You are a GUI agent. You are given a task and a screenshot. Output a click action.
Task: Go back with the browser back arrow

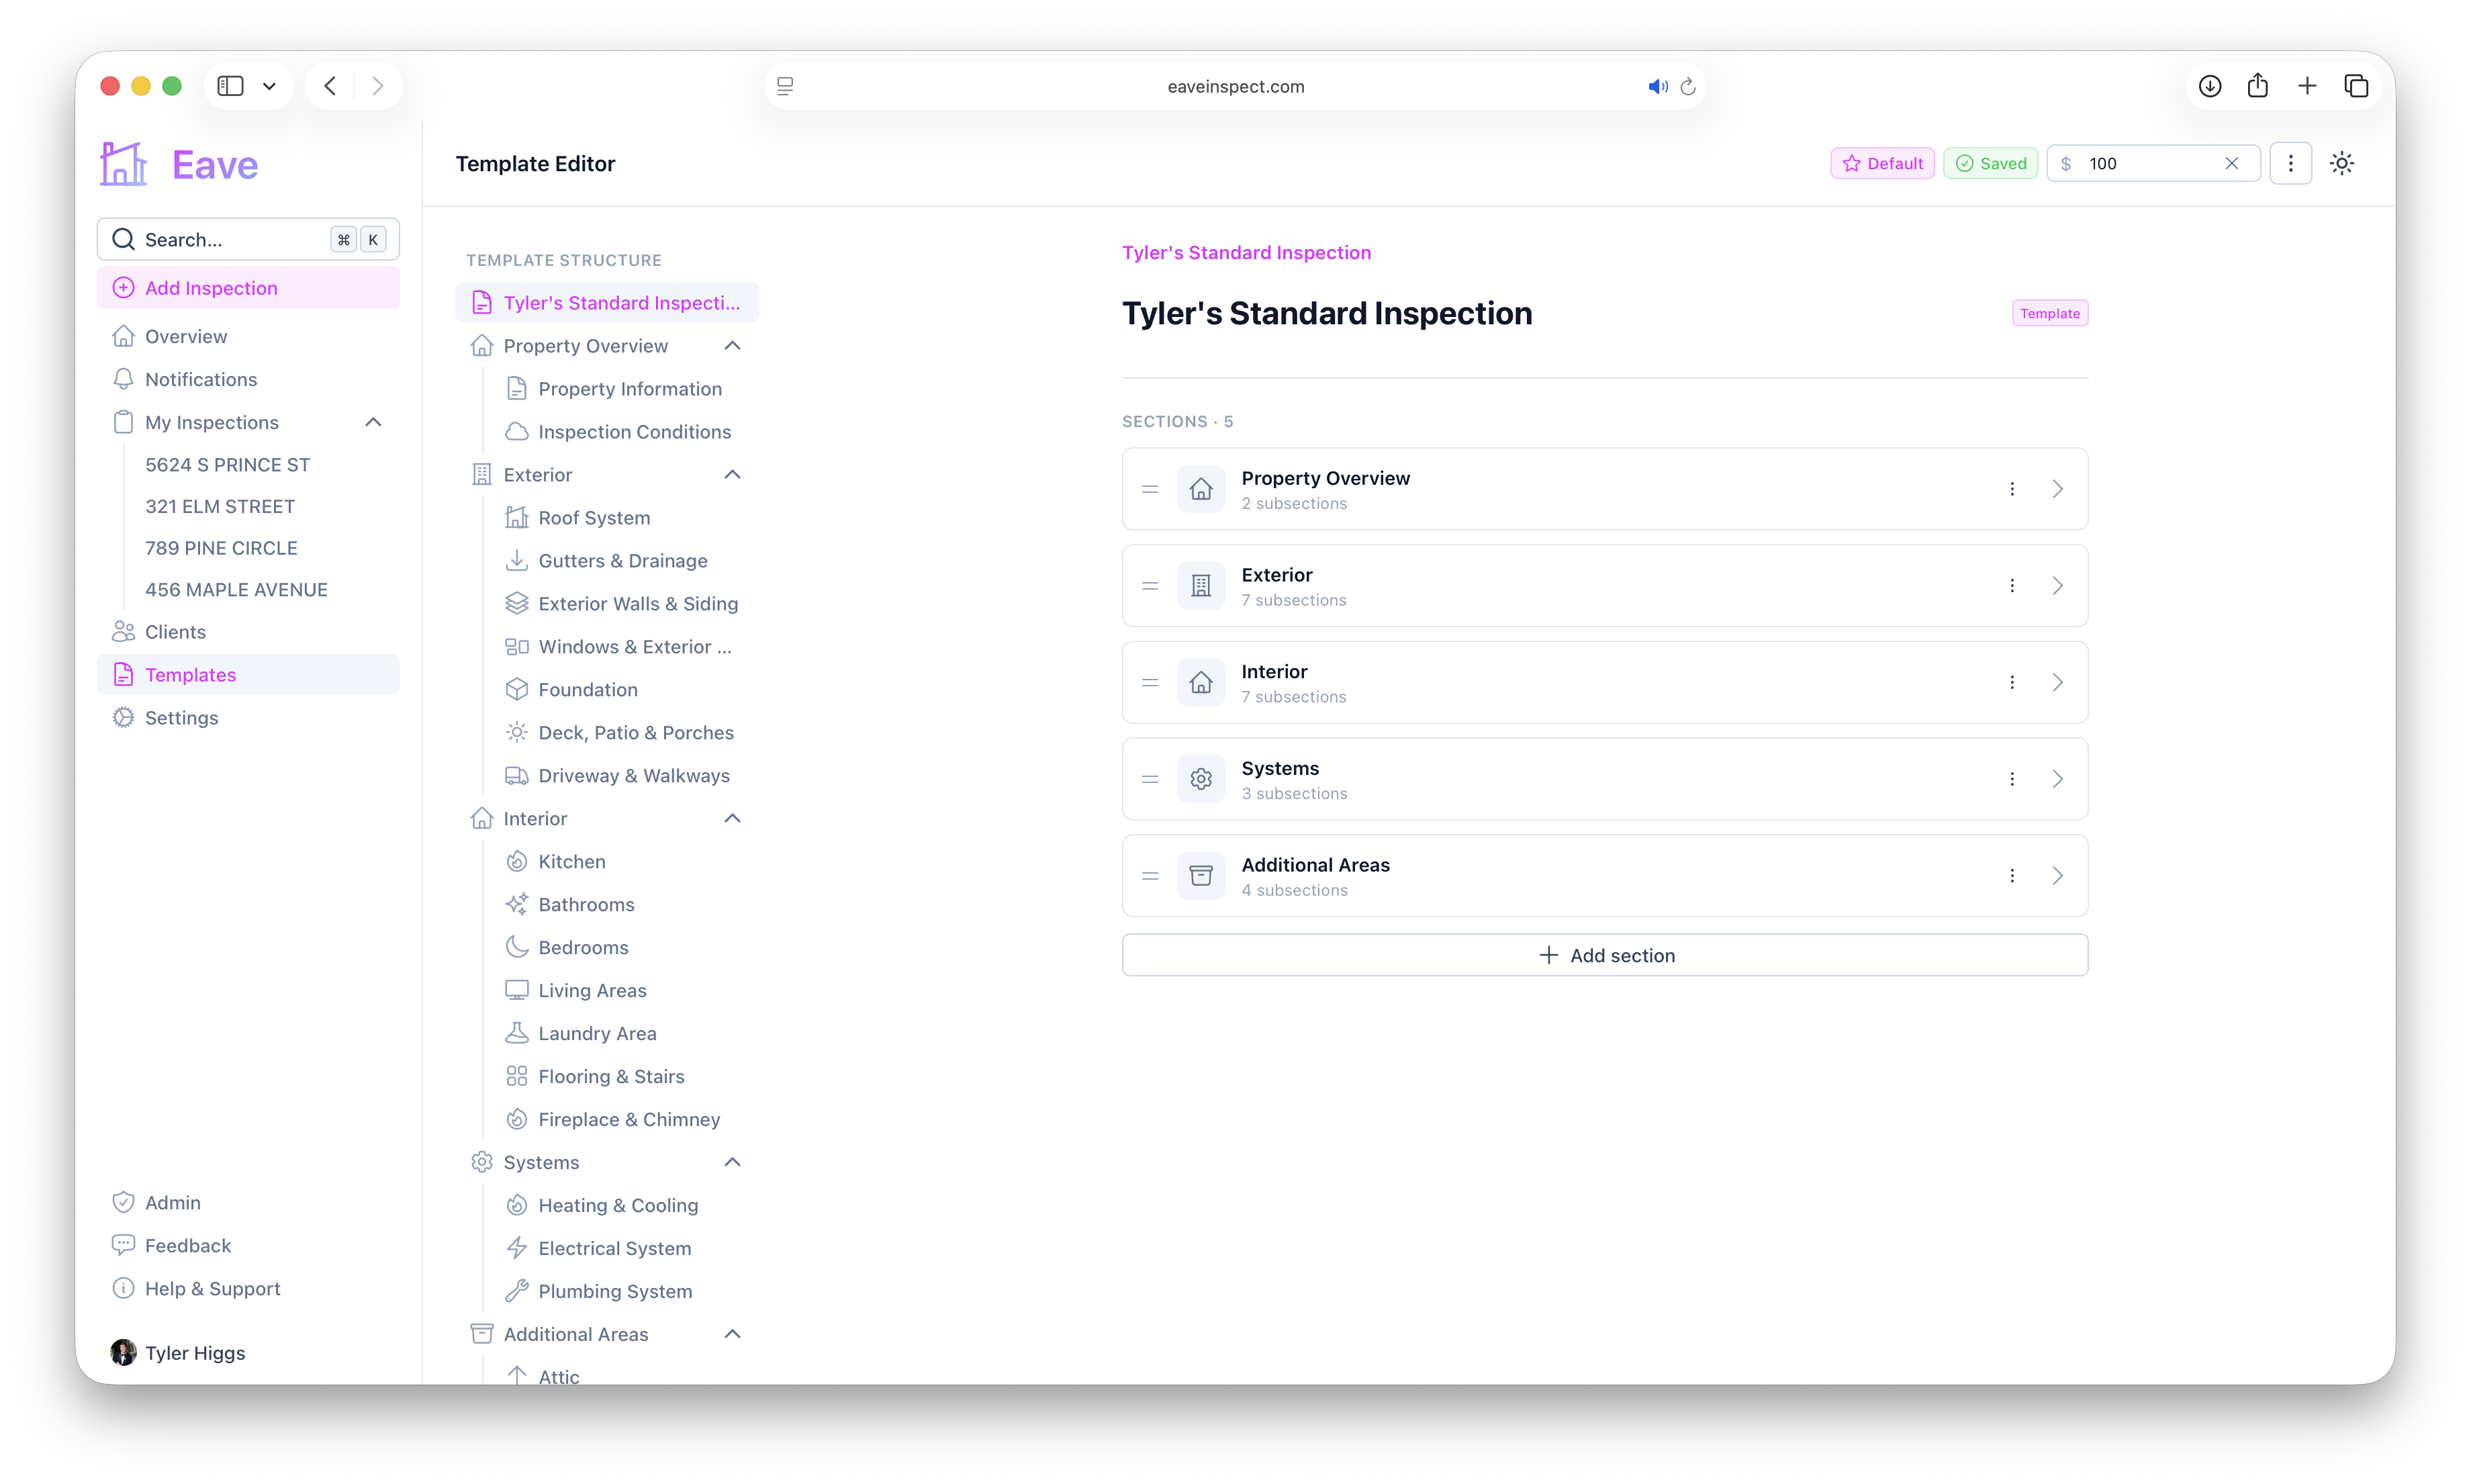tap(330, 86)
